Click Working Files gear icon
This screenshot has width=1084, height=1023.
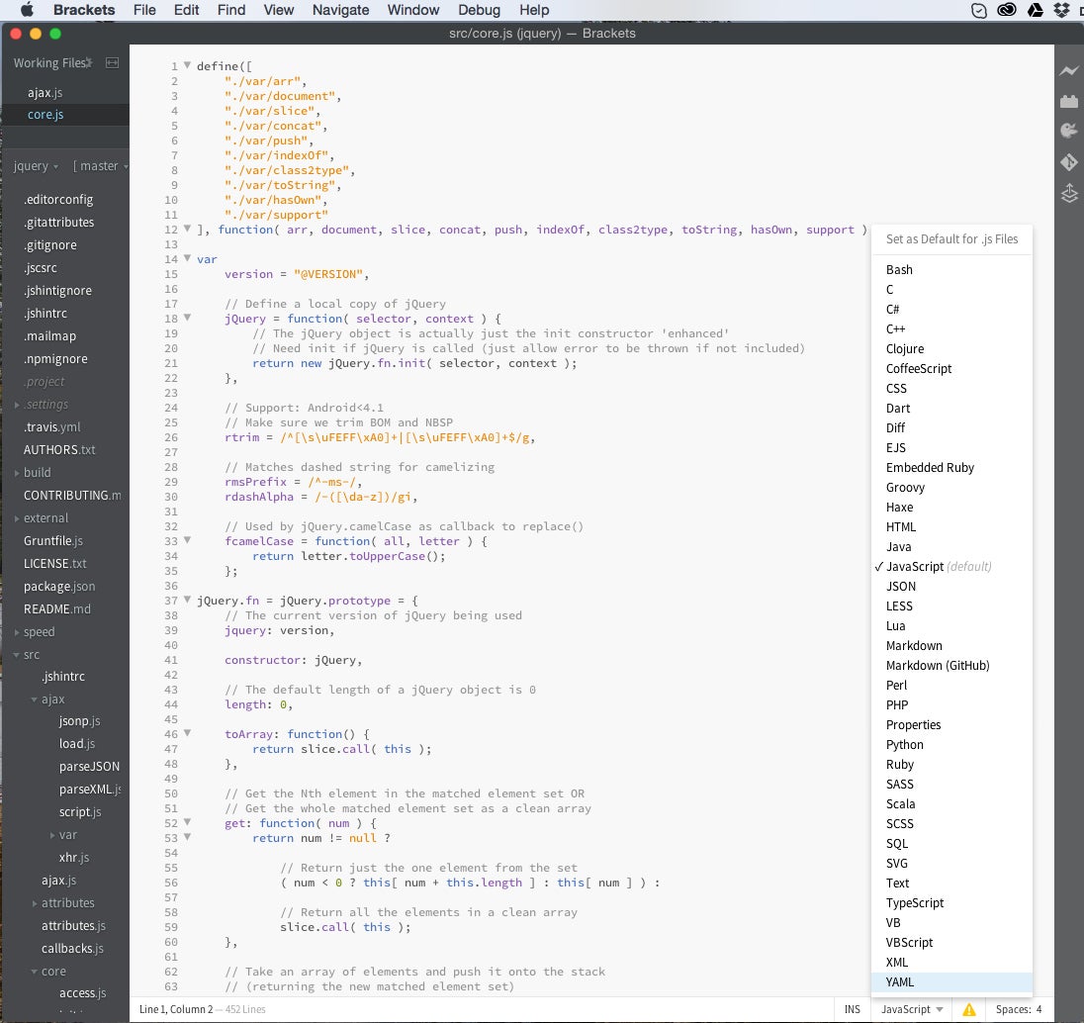[x=88, y=62]
